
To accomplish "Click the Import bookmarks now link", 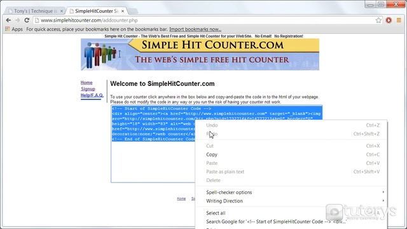I will pos(195,29).
